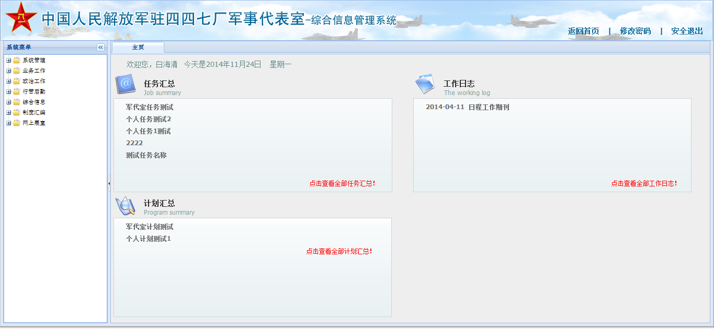
Task: Click the 计划汇总 magnifier icon
Action: tap(126, 206)
